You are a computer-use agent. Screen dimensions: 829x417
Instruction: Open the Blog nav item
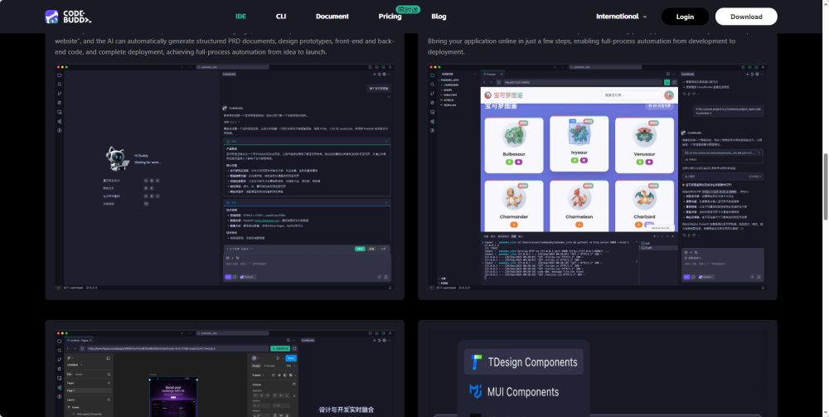(x=439, y=17)
